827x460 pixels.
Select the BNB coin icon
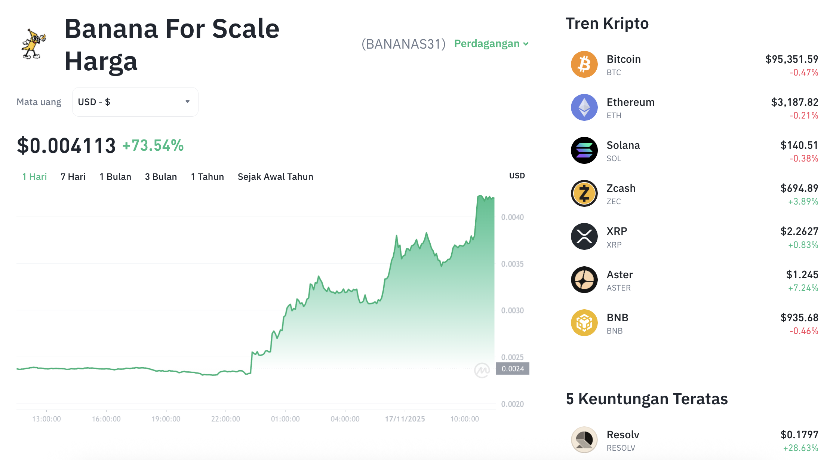click(x=584, y=323)
